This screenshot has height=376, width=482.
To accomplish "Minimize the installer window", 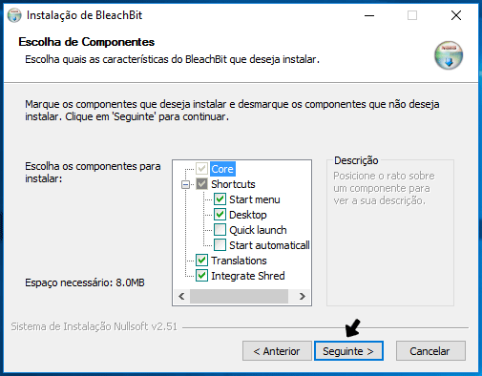I will 369,15.
